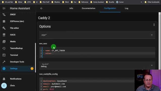Open the LE bookmarks folder

[35, 2]
